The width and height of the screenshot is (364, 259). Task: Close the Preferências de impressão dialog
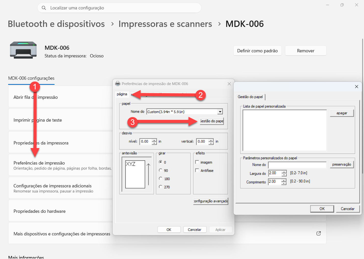[229, 84]
